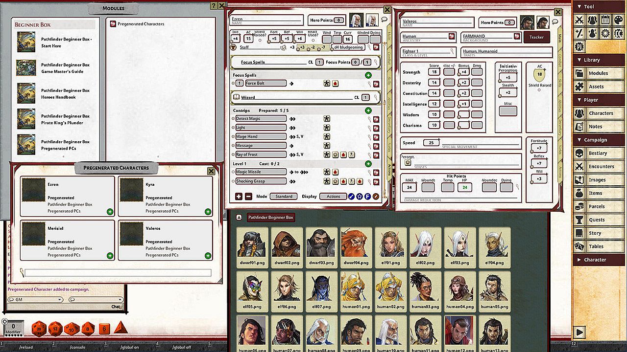Toggle Shield Raised on Valeros sheet
The height and width of the screenshot is (352, 627).
[539, 90]
